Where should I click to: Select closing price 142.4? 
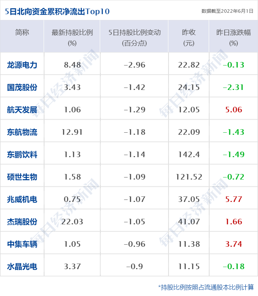189,154
